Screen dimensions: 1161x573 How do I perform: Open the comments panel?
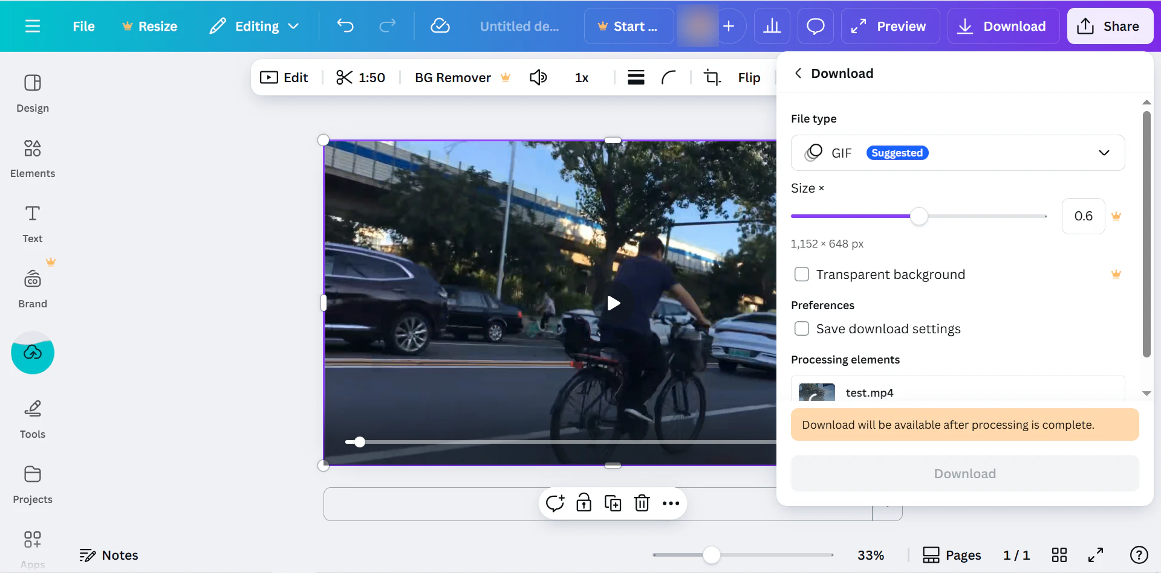(815, 26)
